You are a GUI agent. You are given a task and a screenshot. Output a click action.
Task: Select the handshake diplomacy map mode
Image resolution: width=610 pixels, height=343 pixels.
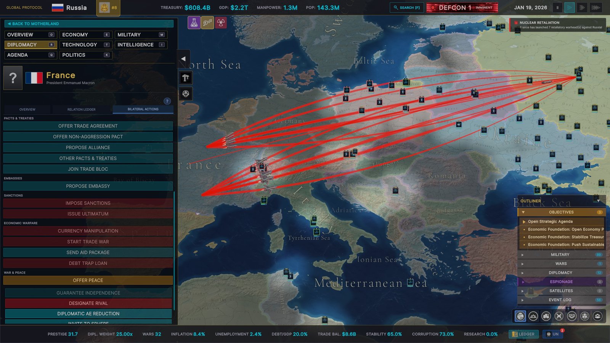[572, 316]
